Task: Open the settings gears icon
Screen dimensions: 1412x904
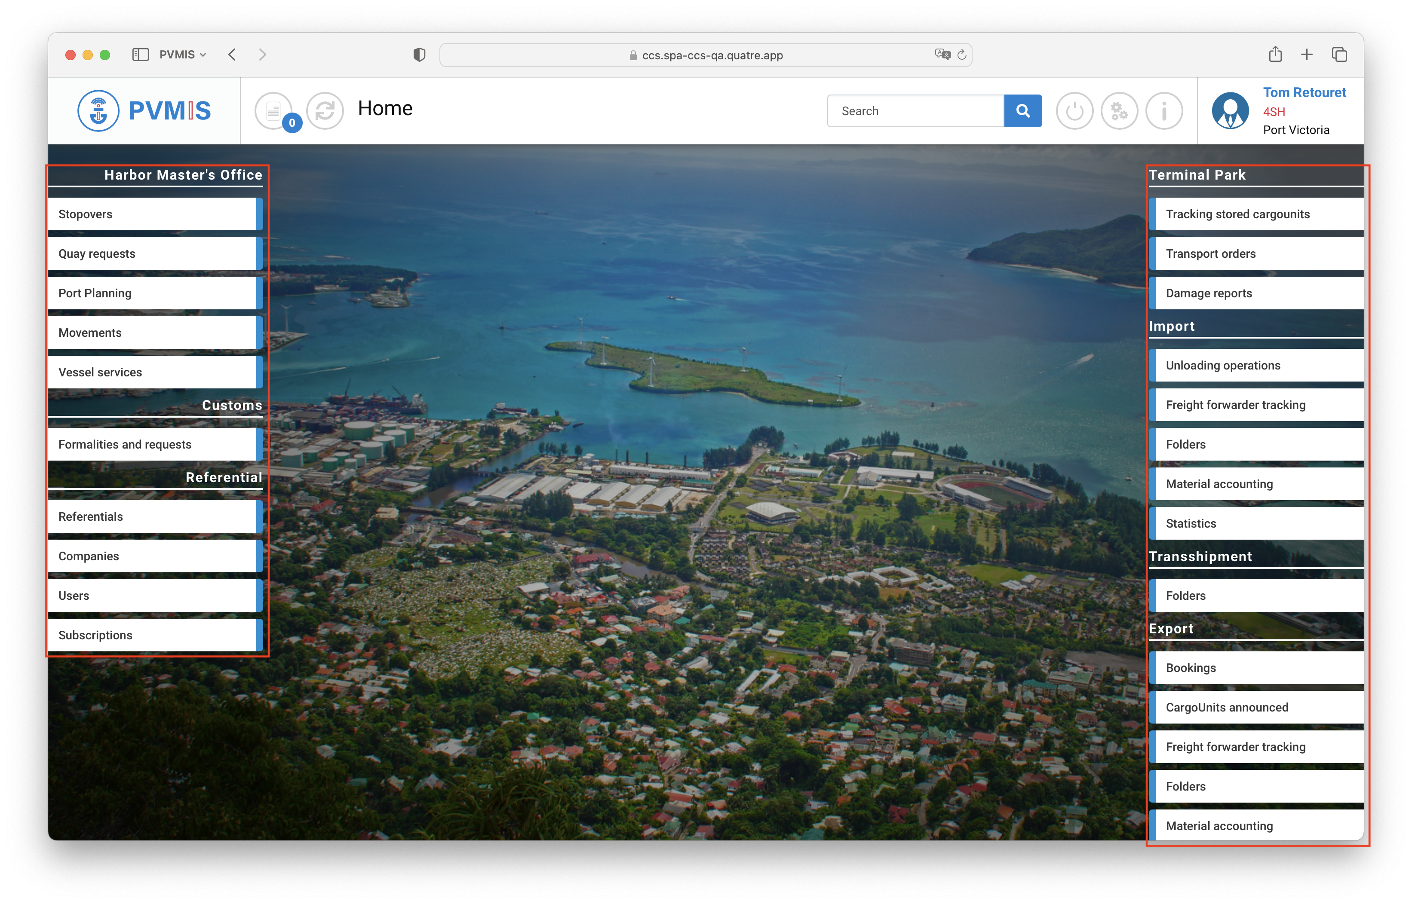Action: pyautogui.click(x=1119, y=110)
